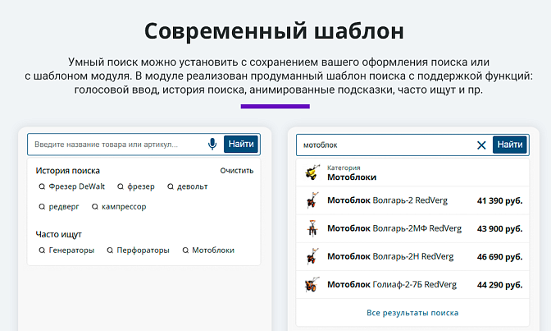Click price 43 900 руб.
The height and width of the screenshot is (331, 551).
point(499,229)
